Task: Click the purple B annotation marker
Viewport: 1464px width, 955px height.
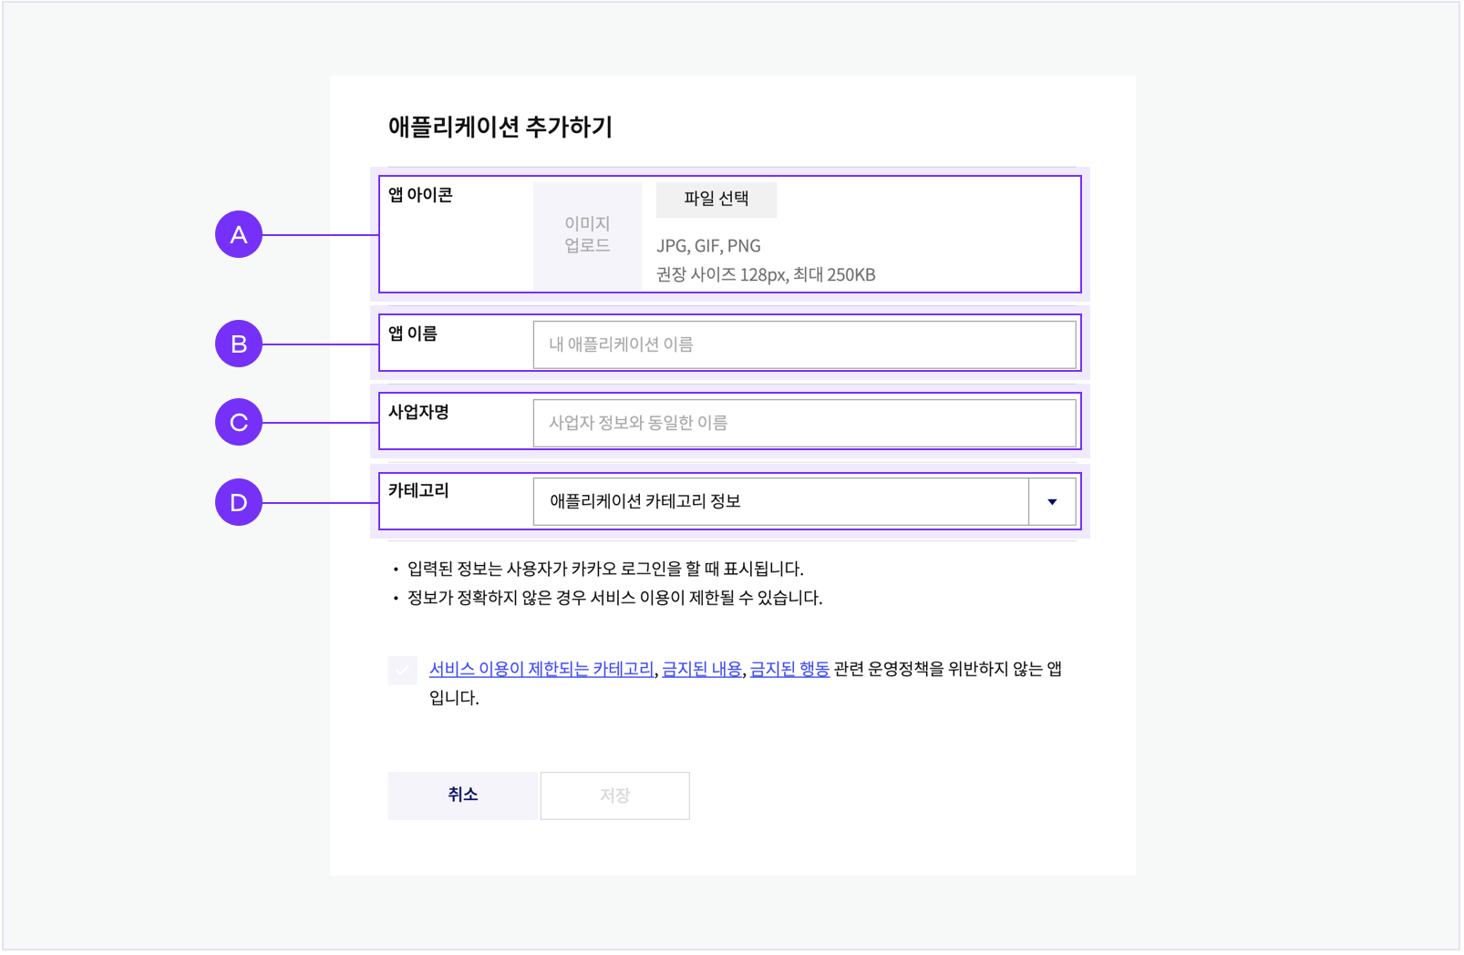Action: coord(239,344)
